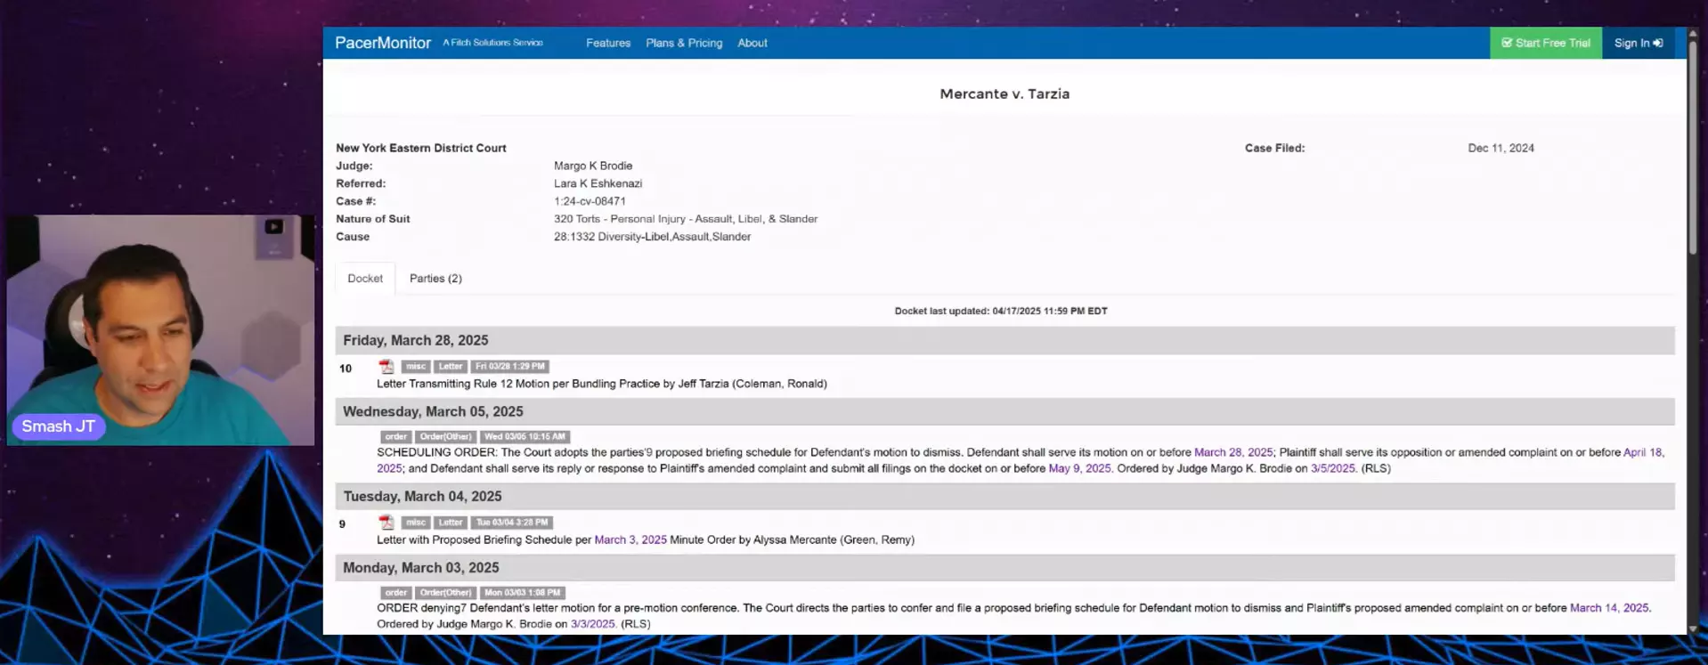The width and height of the screenshot is (1708, 665).
Task: Click the case number 1:24-cv-08471
Action: [590, 201]
